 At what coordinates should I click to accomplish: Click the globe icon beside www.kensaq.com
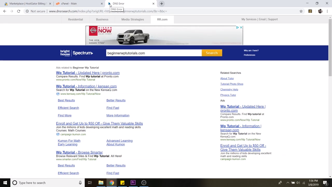click(58, 94)
